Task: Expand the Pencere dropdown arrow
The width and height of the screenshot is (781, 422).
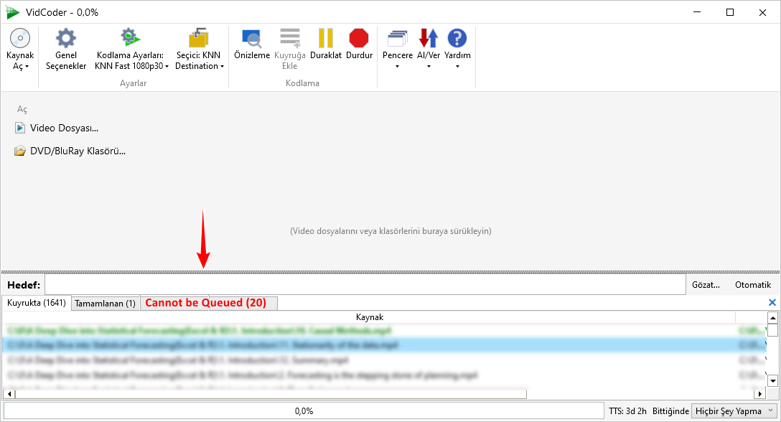Action: (398, 66)
